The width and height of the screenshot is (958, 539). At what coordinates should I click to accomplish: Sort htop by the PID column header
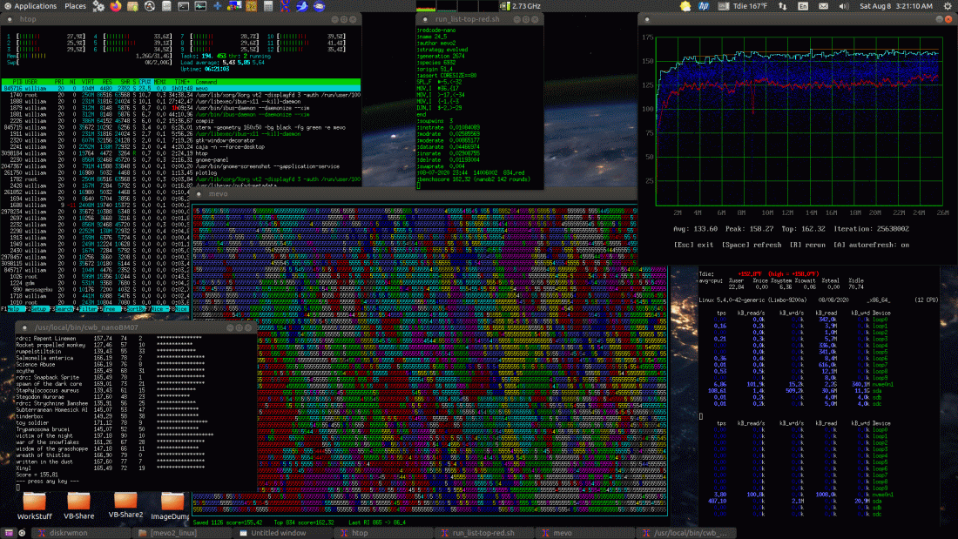[17, 82]
